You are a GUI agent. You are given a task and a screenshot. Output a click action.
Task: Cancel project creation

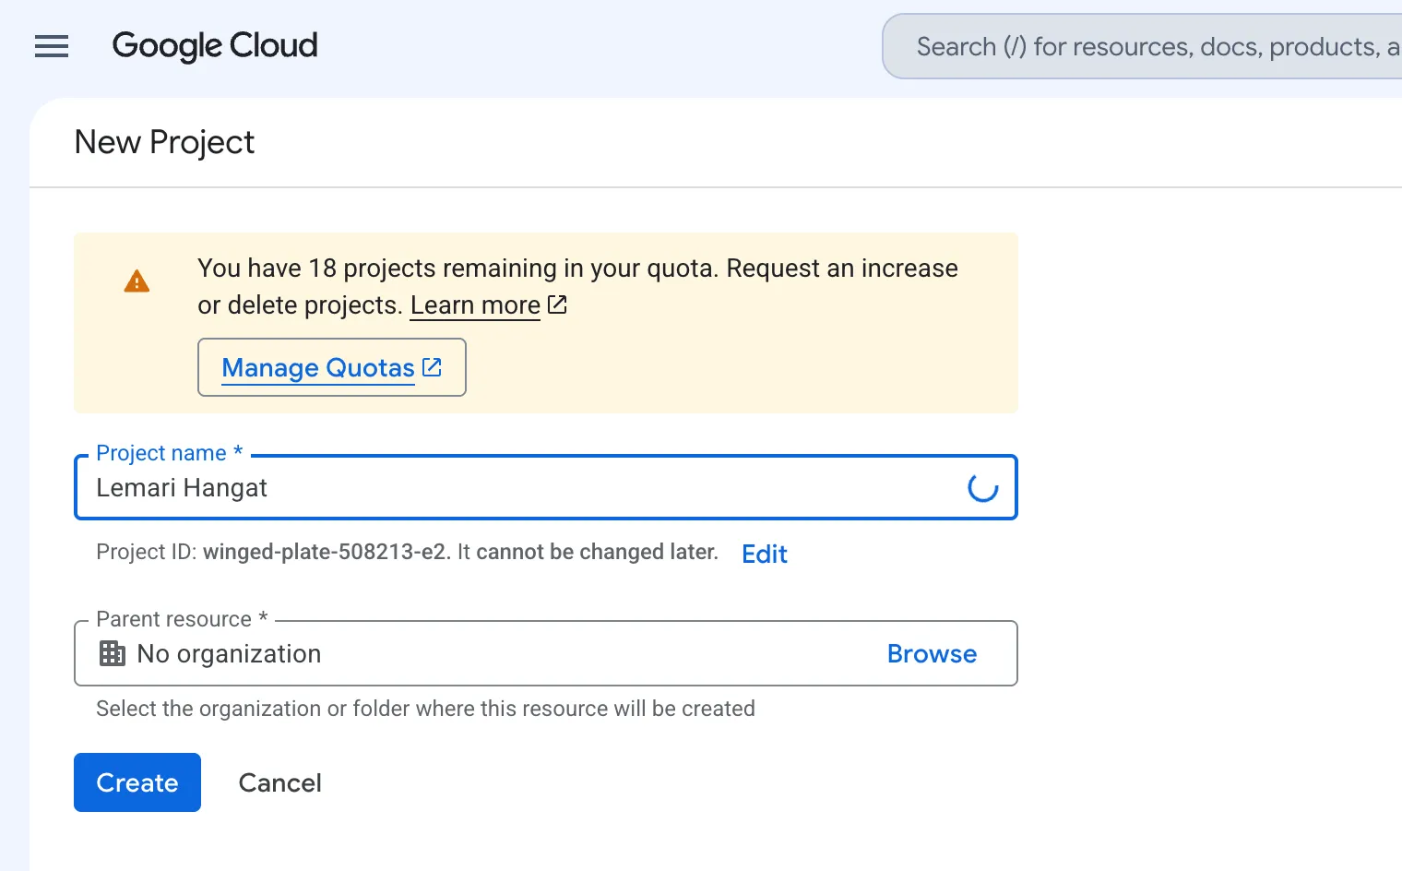(280, 782)
